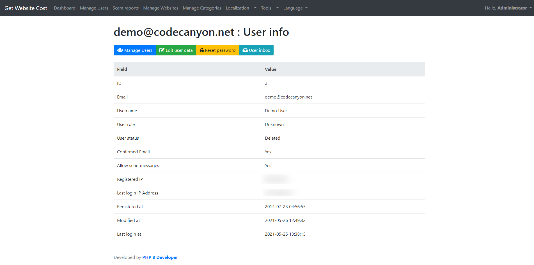Click the Get Website Cost brand link
Viewport: 534px width, 265px height.
coord(26,8)
